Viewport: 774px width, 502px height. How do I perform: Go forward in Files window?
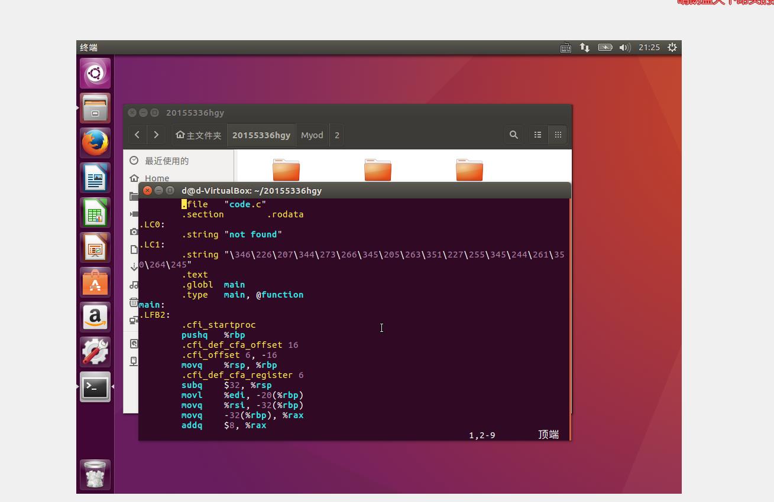click(156, 135)
